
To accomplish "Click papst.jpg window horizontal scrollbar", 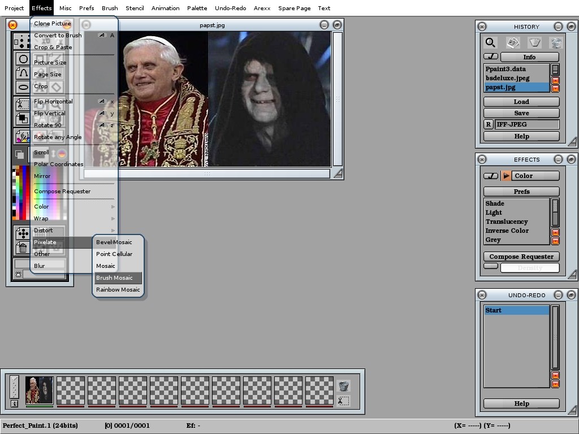I will click(x=207, y=173).
